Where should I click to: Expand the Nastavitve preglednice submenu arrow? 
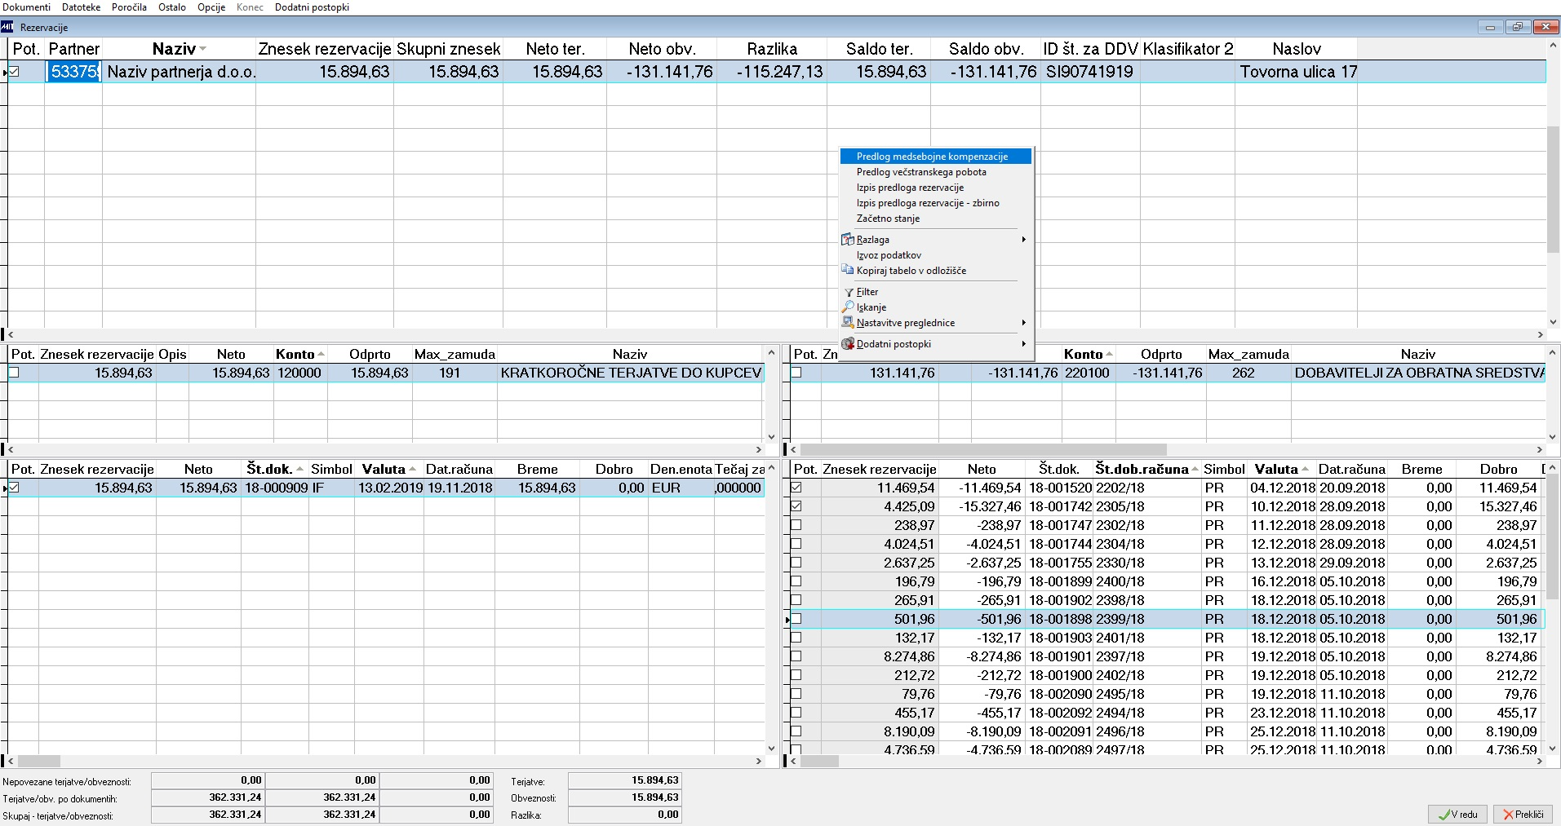pos(1023,323)
